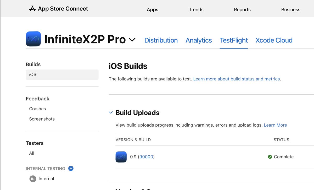Open the Internal testing group
The width and height of the screenshot is (314, 190).
point(46,179)
